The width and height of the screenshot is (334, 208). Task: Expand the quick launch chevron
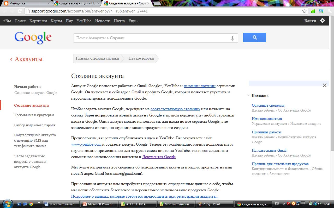[x=39, y=203]
